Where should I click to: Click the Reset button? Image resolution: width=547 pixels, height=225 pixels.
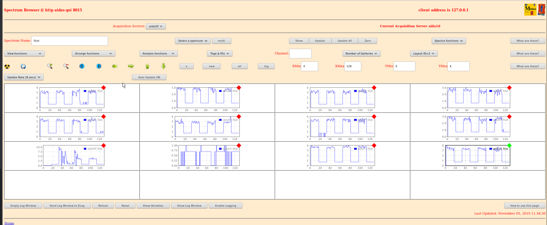coord(125,206)
